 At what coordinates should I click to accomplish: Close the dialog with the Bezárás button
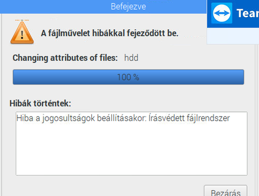pyautogui.click(x=226, y=191)
